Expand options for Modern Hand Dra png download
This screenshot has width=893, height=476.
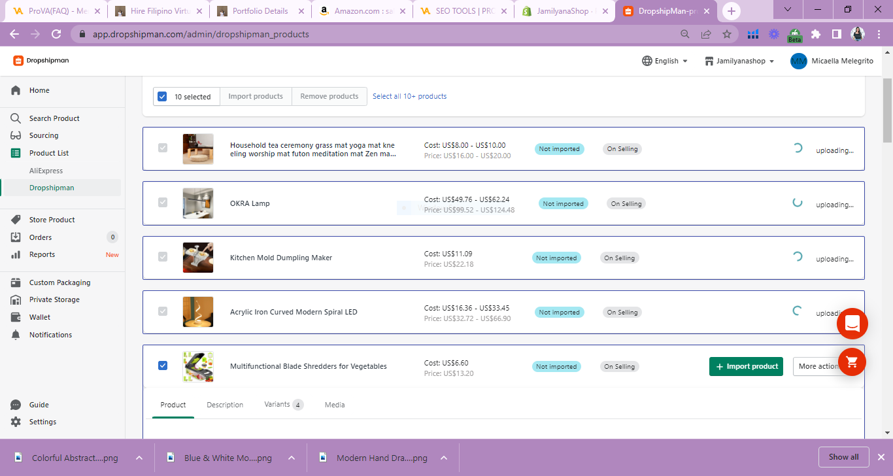click(x=444, y=458)
